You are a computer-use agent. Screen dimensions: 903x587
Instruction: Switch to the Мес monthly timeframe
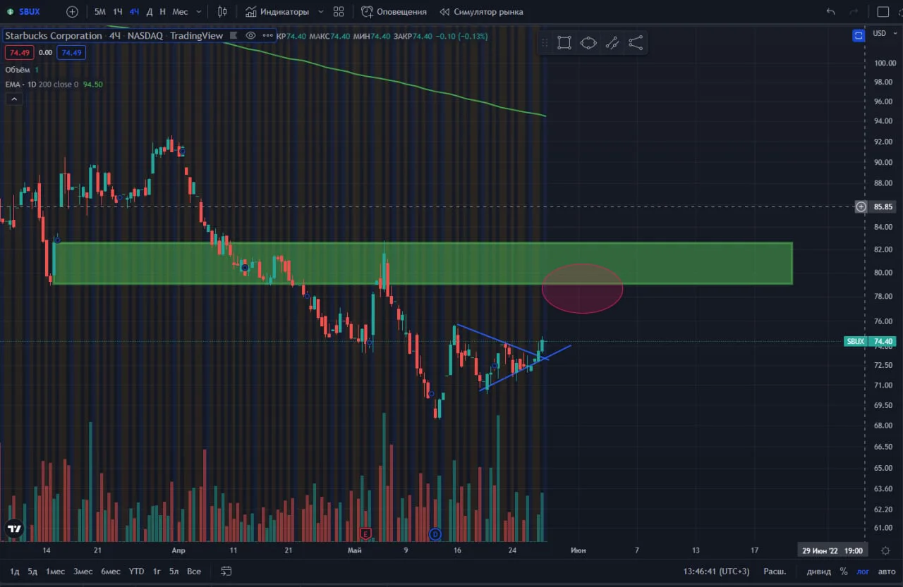180,12
